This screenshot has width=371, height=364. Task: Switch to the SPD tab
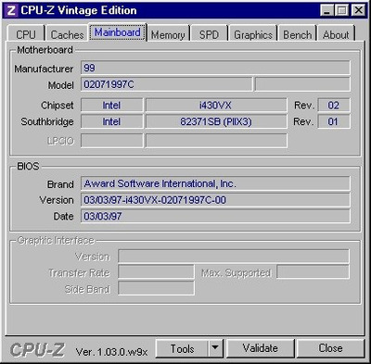[209, 33]
